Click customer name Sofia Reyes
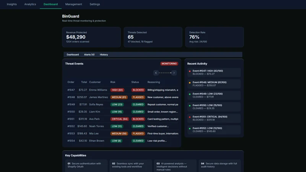The height and width of the screenshot is (172, 306). point(96,104)
